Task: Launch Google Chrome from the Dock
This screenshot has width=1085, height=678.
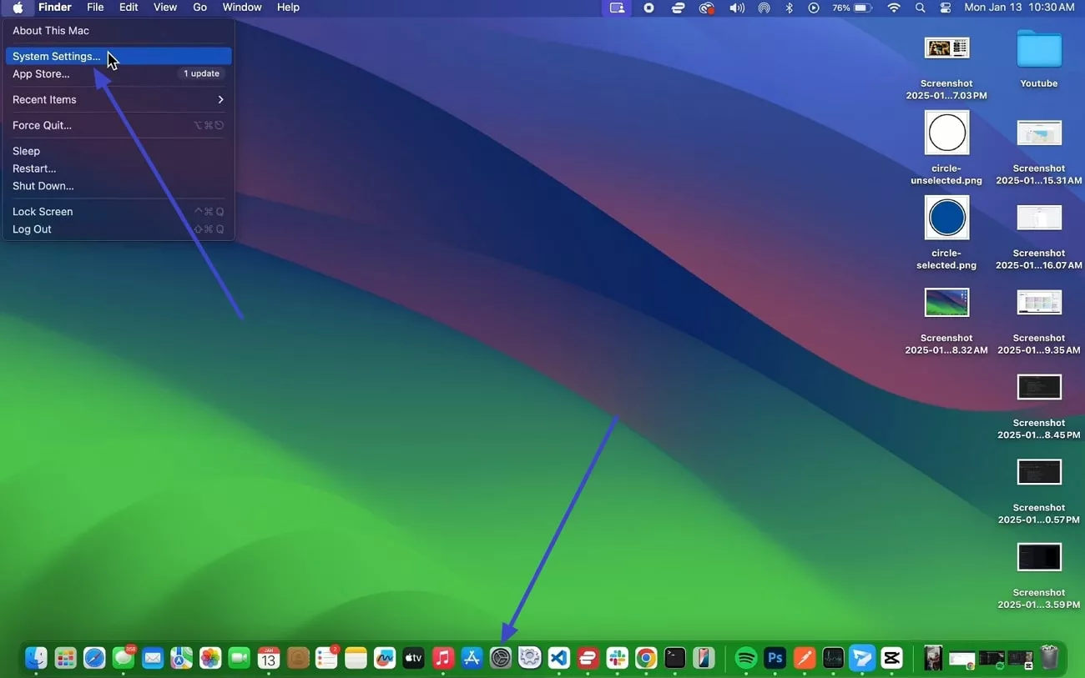Action: pyautogui.click(x=646, y=658)
